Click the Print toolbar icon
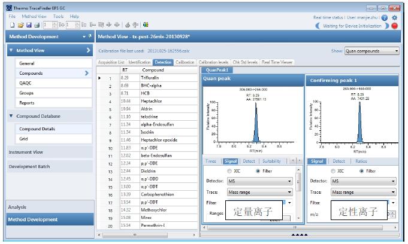 35,25
